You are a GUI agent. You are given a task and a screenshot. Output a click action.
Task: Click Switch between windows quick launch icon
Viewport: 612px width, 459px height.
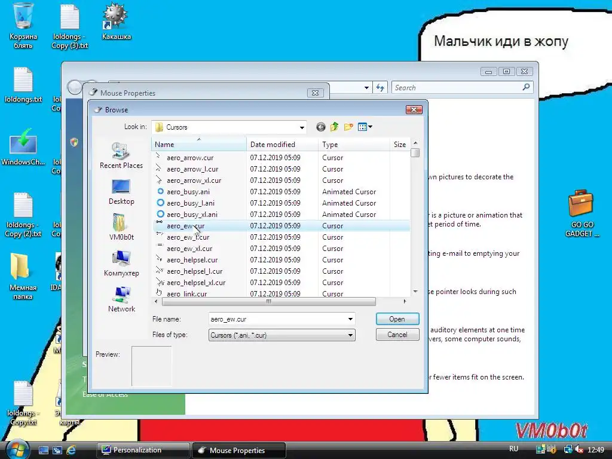[x=57, y=450]
